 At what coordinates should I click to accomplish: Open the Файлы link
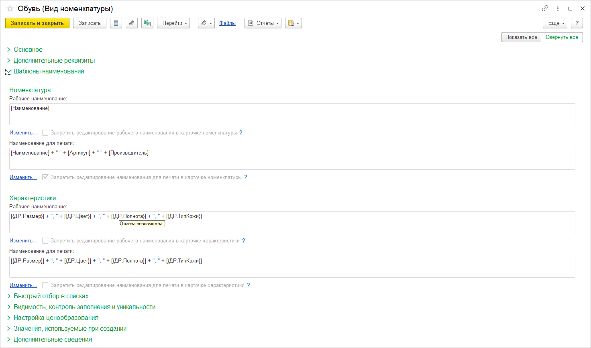click(x=227, y=23)
